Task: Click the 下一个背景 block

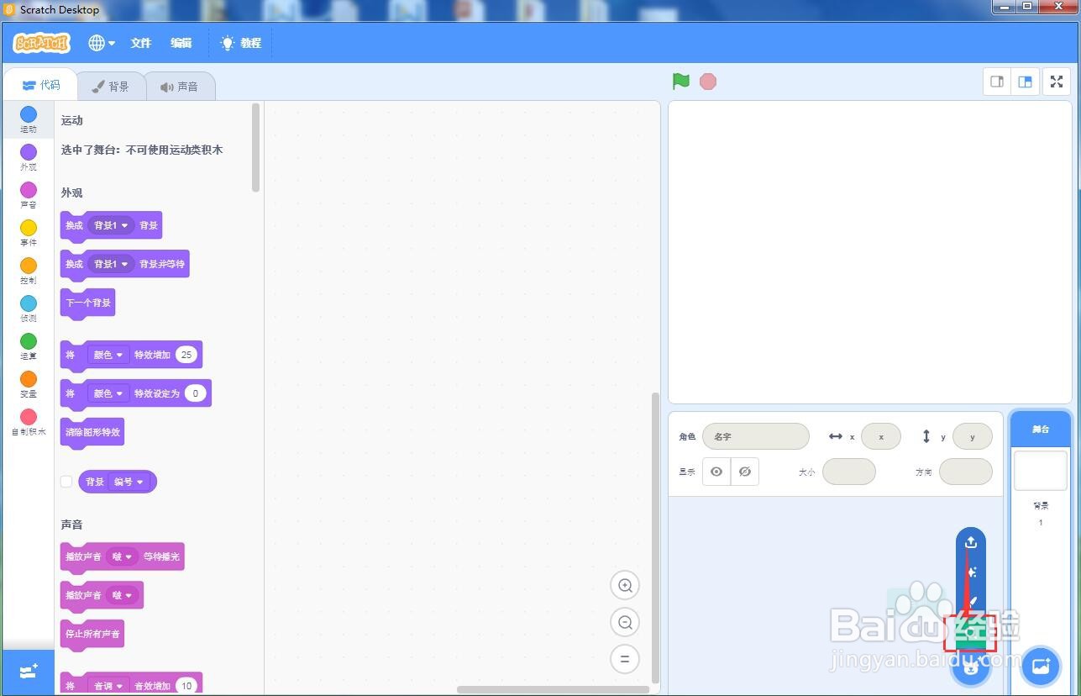Action: pyautogui.click(x=87, y=303)
